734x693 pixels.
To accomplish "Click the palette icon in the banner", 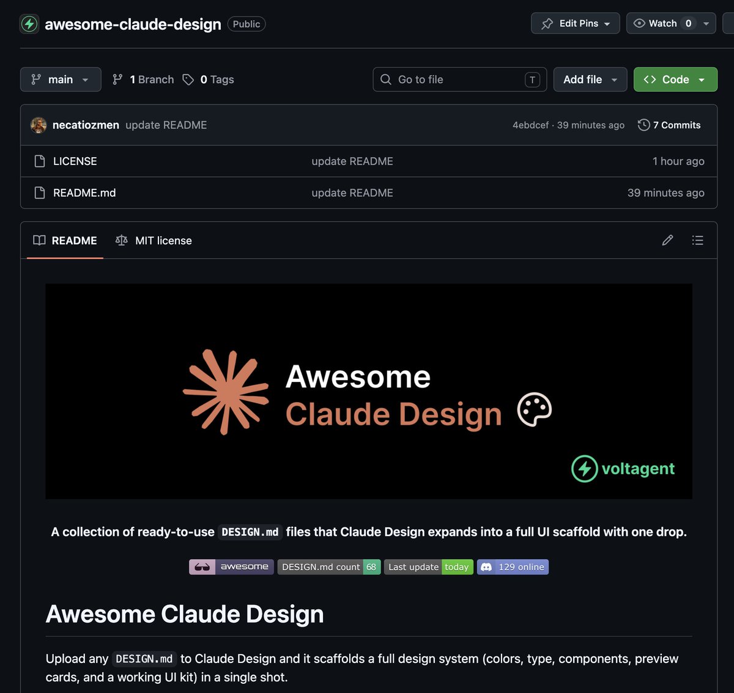I will [x=535, y=409].
